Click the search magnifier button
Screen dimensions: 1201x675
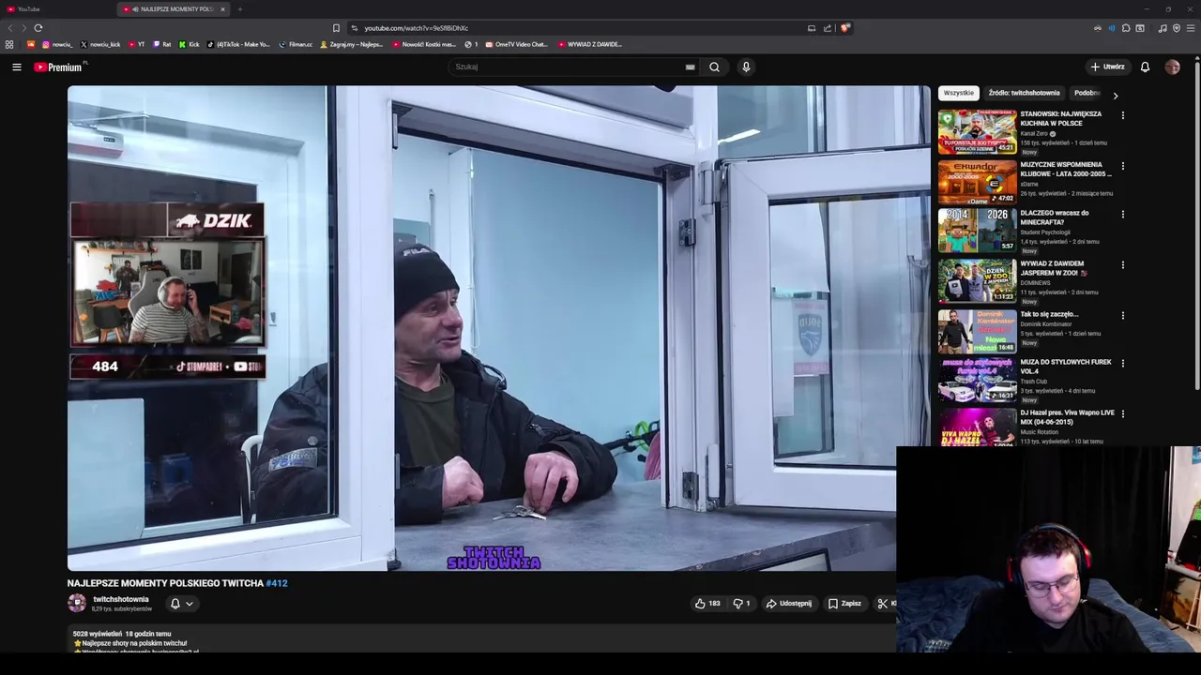[x=714, y=67]
